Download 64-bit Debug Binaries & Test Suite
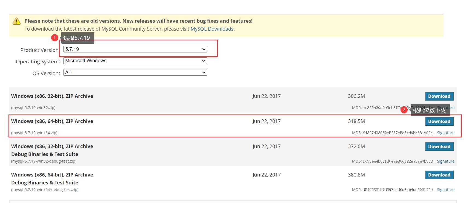The height and width of the screenshot is (203, 467). [x=439, y=175]
